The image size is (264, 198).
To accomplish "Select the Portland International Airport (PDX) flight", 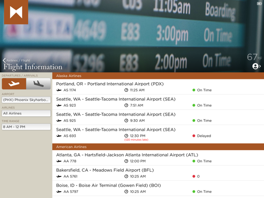I will click(x=158, y=87).
